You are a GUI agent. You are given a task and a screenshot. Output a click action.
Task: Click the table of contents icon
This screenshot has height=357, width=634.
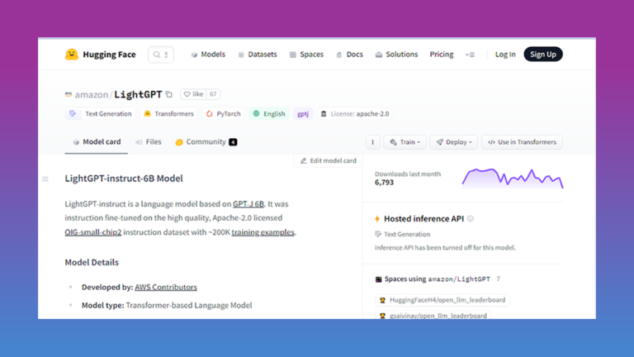coord(45,178)
